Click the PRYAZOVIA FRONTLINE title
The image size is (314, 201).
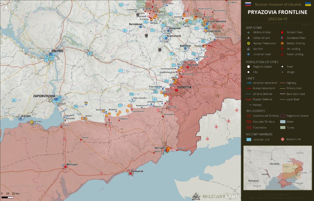coord(277,12)
